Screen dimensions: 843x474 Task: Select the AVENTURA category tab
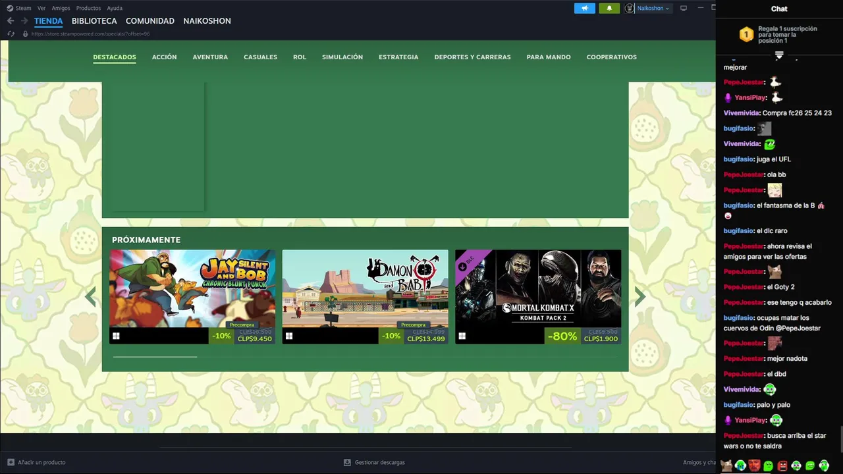(x=210, y=57)
